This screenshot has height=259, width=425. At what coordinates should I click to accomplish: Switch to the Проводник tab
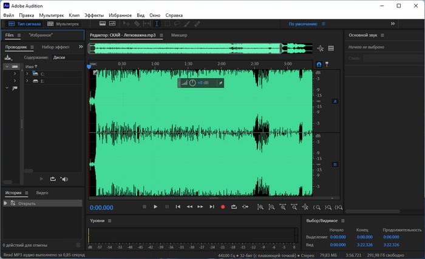coord(16,47)
